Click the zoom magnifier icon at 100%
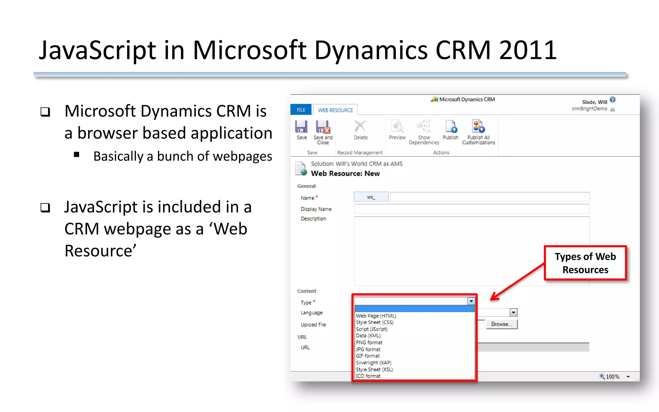This screenshot has height=412, width=659. [602, 376]
